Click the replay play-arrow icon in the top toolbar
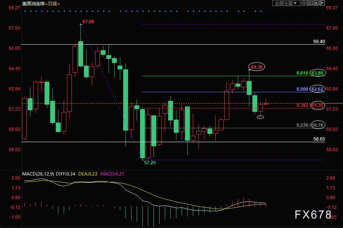This screenshot has width=343, height=228. tap(316, 3)
